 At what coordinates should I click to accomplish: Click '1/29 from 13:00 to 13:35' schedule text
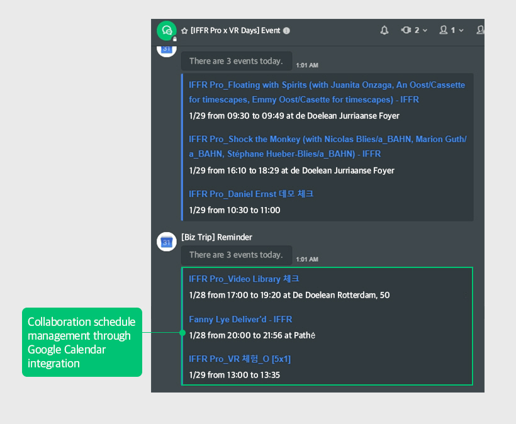pos(234,375)
